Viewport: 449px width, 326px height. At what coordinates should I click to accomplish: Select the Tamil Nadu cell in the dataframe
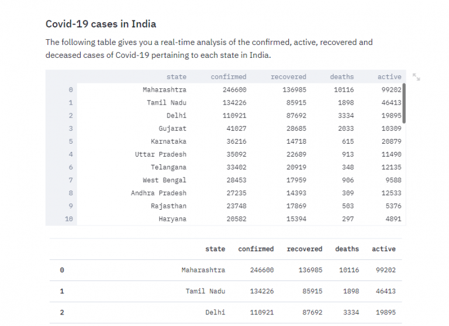click(x=167, y=103)
